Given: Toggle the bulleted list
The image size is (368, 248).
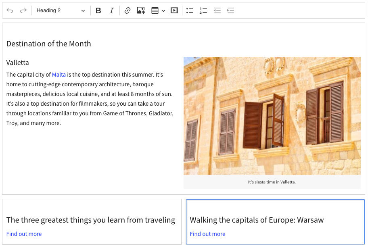Looking at the screenshot, I should (190, 10).
